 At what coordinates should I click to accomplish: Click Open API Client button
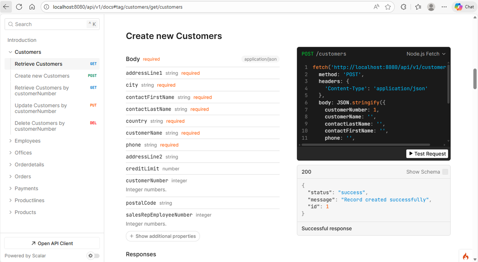coord(52,243)
